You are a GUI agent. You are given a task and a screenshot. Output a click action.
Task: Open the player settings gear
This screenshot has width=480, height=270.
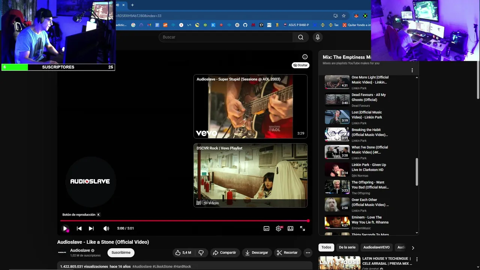(x=279, y=228)
